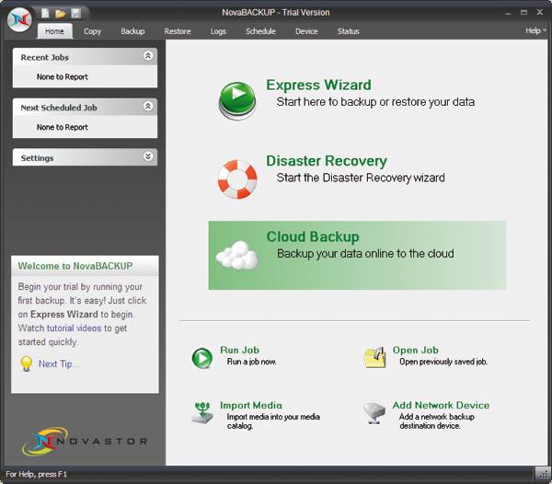Screen dimensions: 552x484
Task: Select the Home tab
Action: click(54, 31)
